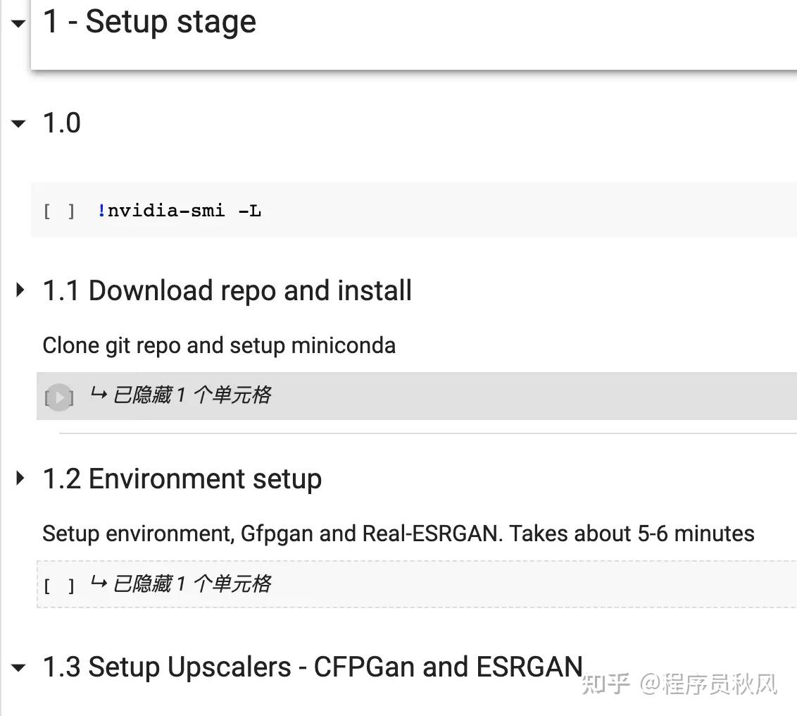The height and width of the screenshot is (716, 797).
Task: Click into the nvidia-smi code editor
Action: click(422, 211)
